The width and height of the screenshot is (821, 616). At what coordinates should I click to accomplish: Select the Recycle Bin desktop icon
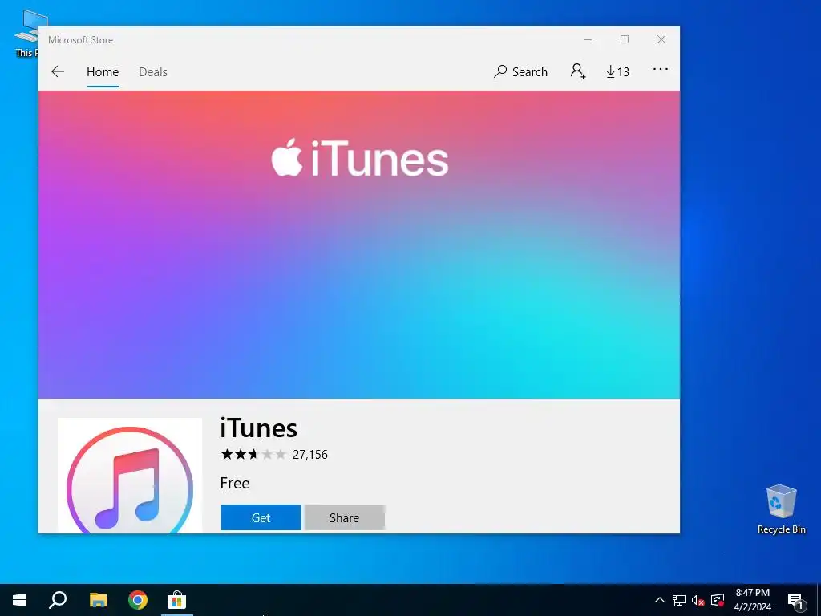pyautogui.click(x=781, y=509)
